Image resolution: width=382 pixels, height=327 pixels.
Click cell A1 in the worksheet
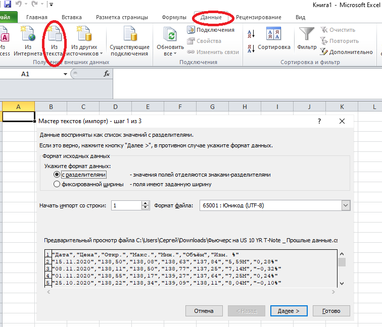(x=19, y=117)
